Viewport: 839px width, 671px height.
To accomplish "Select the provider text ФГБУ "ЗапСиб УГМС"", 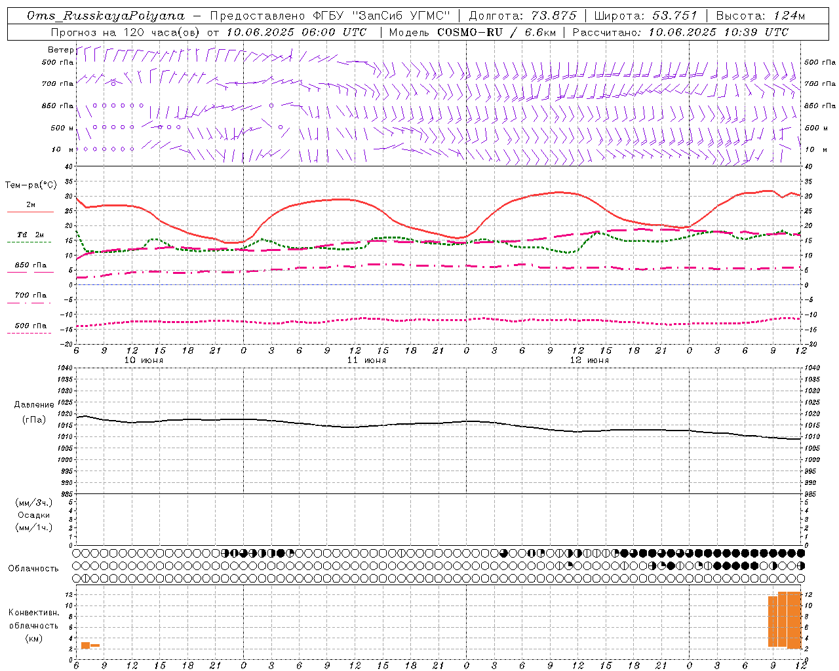I will pyautogui.click(x=381, y=16).
